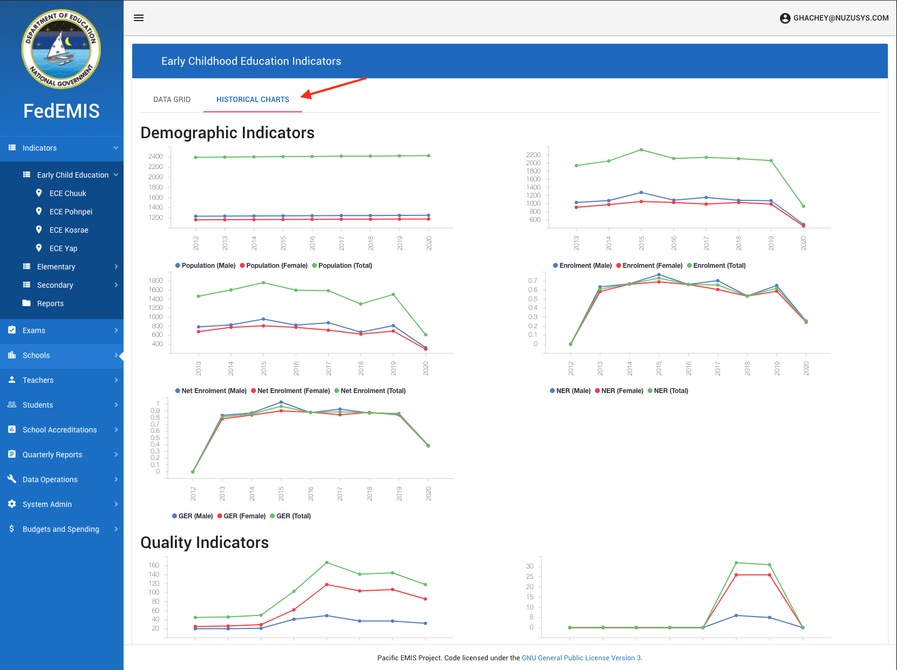The image size is (897, 670).
Task: Open GNU General Public License link
Action: click(581, 658)
